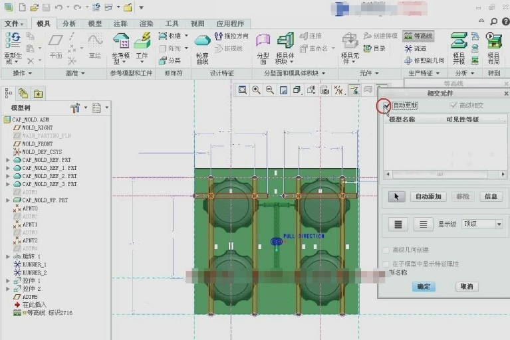The image size is (510, 340).
Task: Click the display style cube icon
Action: coord(297,90)
